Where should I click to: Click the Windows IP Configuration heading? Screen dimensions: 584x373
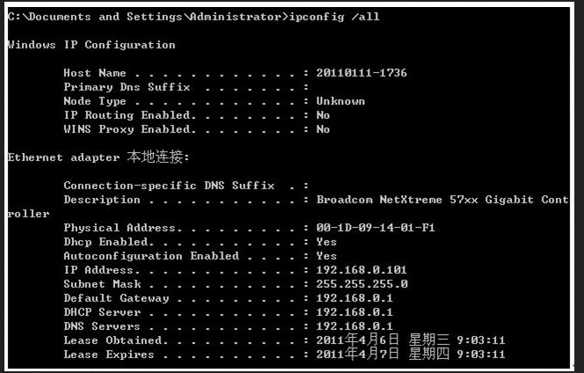tap(91, 45)
